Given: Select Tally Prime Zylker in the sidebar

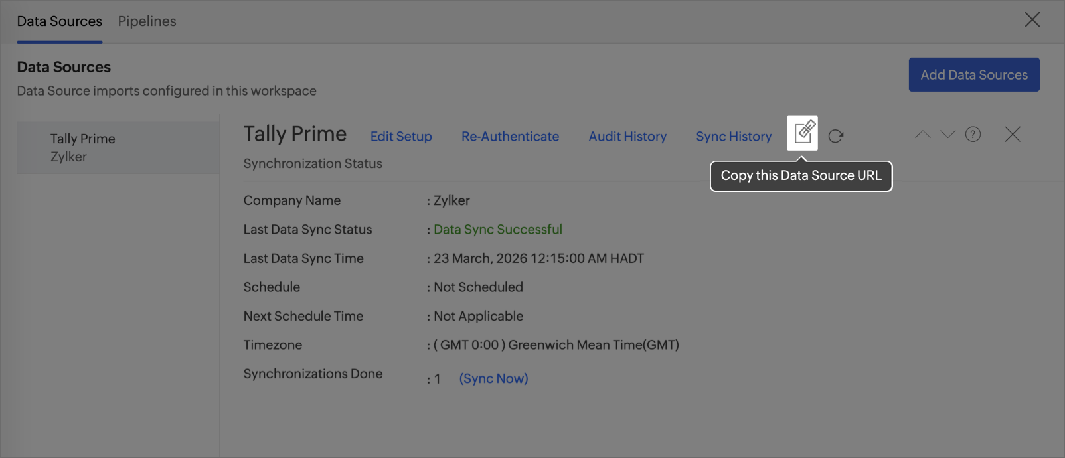Looking at the screenshot, I should coord(83,147).
